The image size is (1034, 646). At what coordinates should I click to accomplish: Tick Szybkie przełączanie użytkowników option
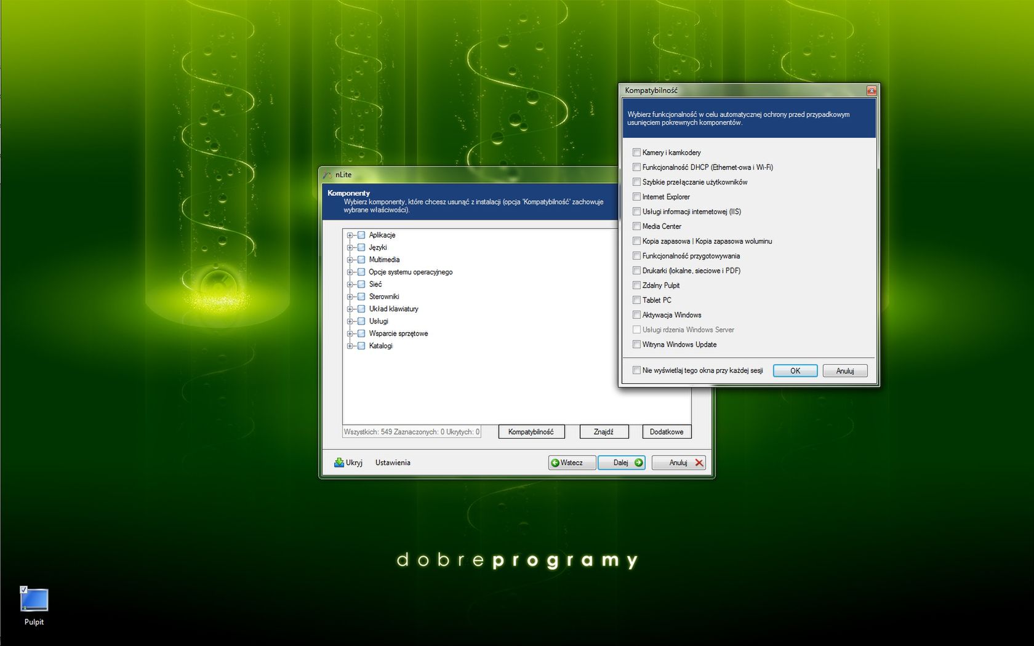[x=636, y=181]
